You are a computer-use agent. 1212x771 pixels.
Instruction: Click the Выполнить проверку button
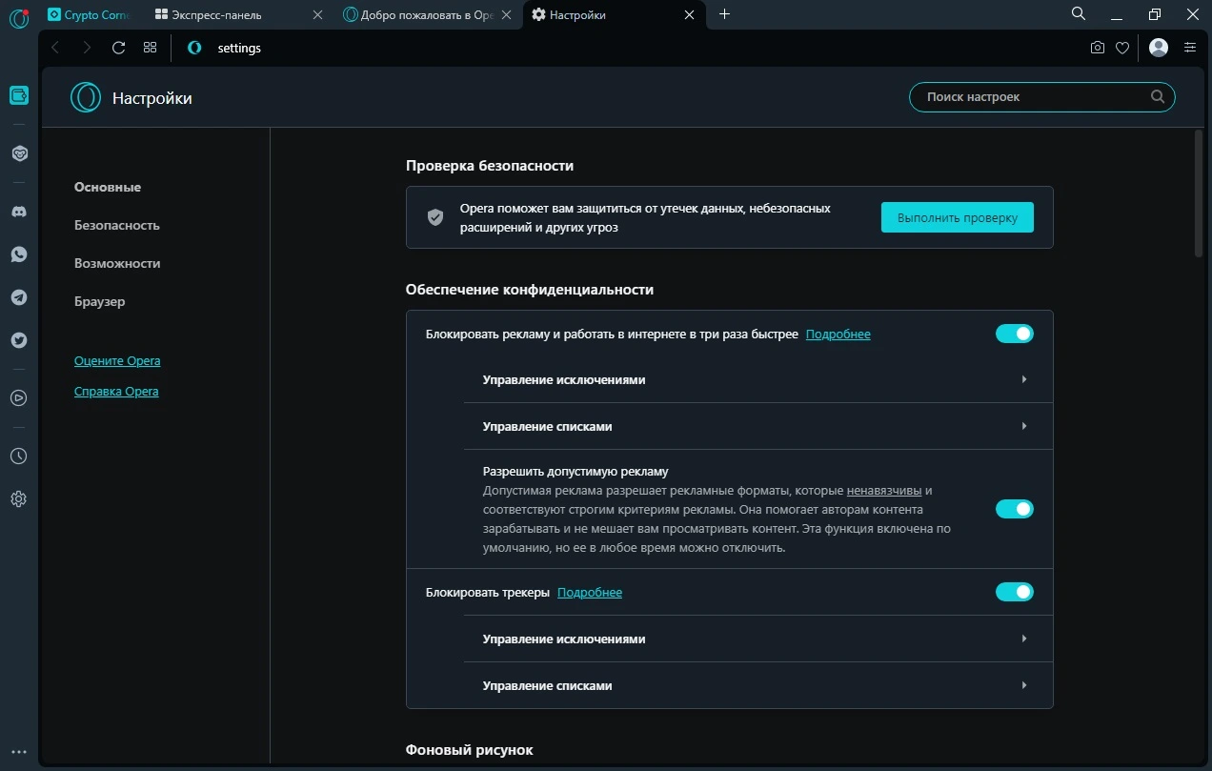958,217
